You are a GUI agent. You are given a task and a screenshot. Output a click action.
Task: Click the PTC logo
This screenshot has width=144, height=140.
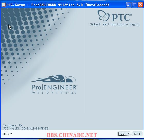point(114,16)
